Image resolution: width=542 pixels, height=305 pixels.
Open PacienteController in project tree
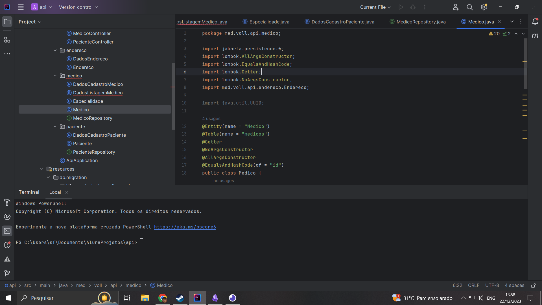point(93,42)
